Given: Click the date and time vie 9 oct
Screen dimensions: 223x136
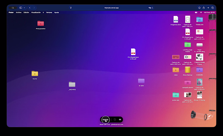Looking at the screenshot, I should (x=209, y=13).
